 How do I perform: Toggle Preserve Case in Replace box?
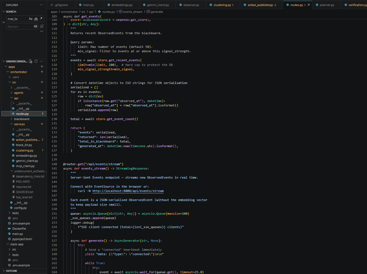point(36,27)
